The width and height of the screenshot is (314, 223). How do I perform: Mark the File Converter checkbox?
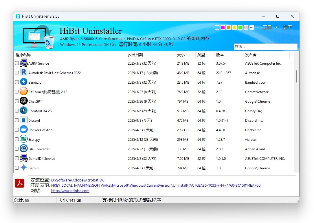coord(17,149)
